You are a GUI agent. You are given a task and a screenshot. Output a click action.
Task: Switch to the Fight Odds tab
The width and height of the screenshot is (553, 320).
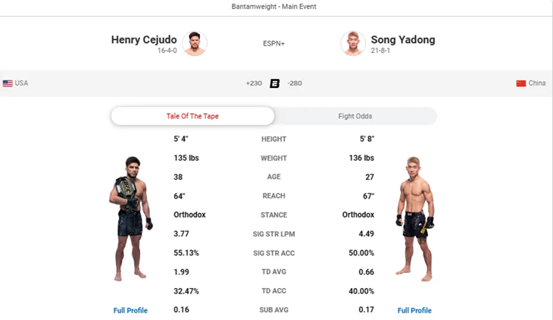click(x=355, y=116)
